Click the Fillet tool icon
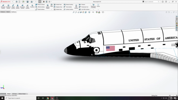The width and height of the screenshot is (178, 100). tap(51, 5)
